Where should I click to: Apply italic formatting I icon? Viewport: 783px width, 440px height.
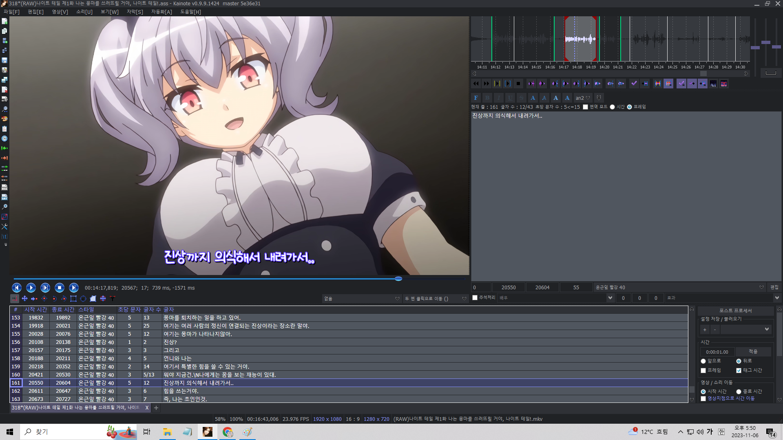point(498,98)
